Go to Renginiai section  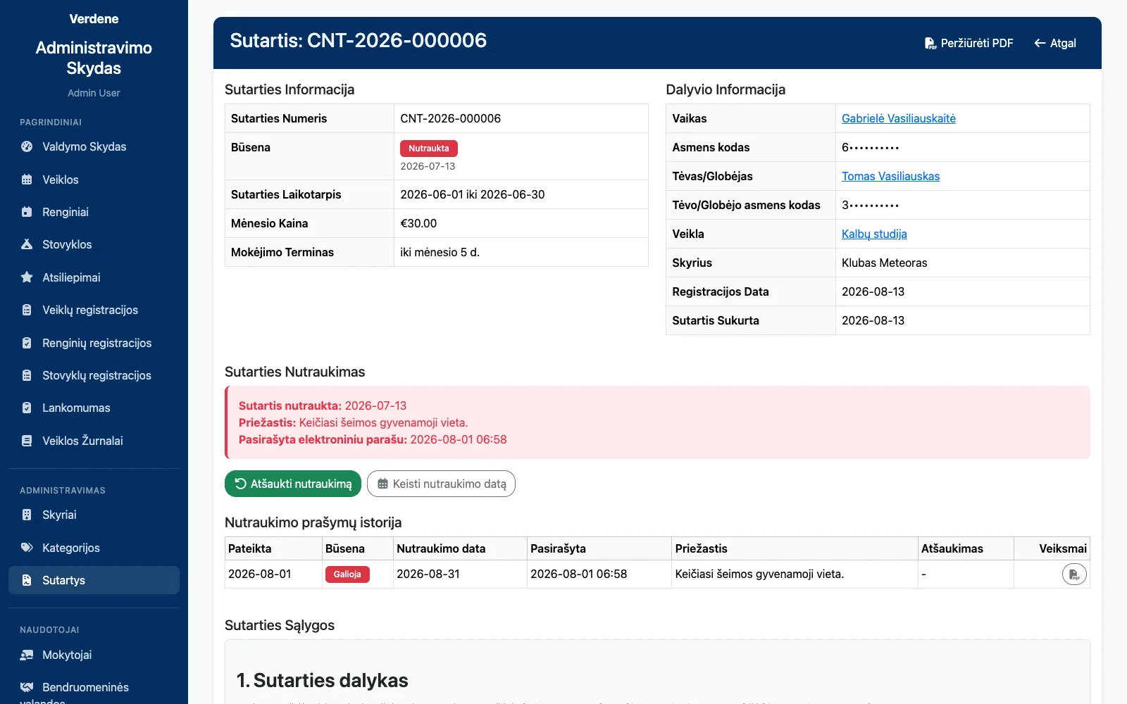tap(94, 212)
